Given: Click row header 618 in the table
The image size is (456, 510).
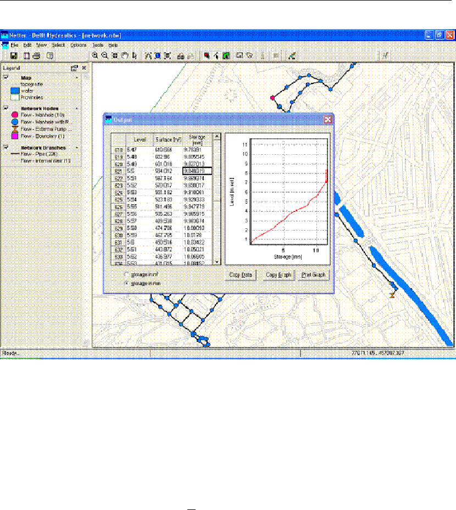Looking at the screenshot, I should tap(119, 150).
